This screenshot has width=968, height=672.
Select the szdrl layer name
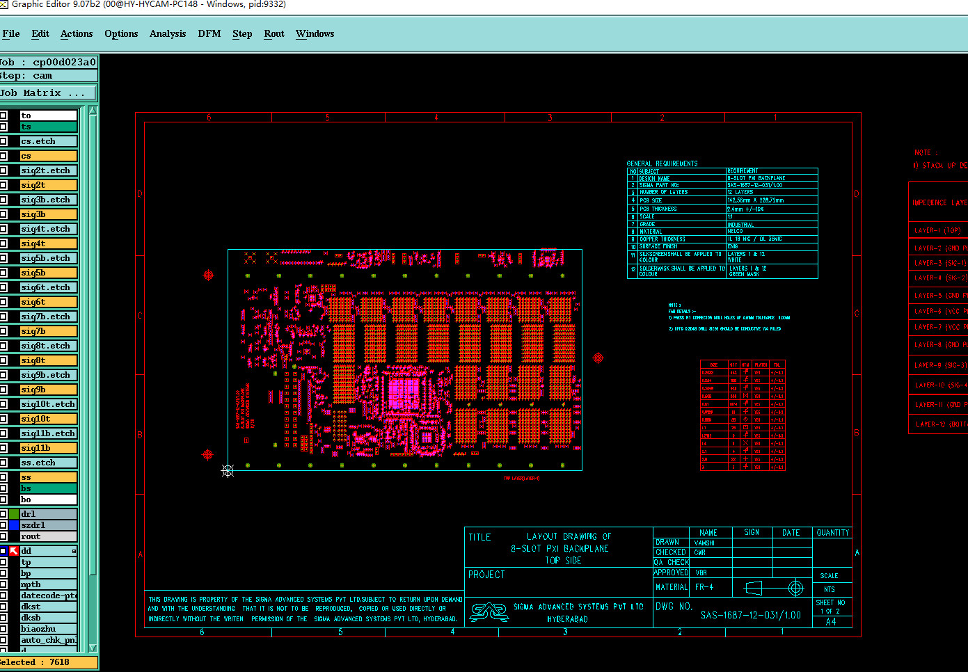49,525
